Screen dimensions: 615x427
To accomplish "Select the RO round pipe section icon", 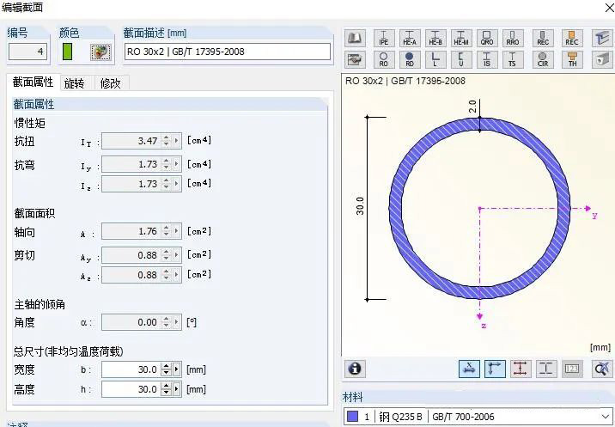I will (383, 59).
